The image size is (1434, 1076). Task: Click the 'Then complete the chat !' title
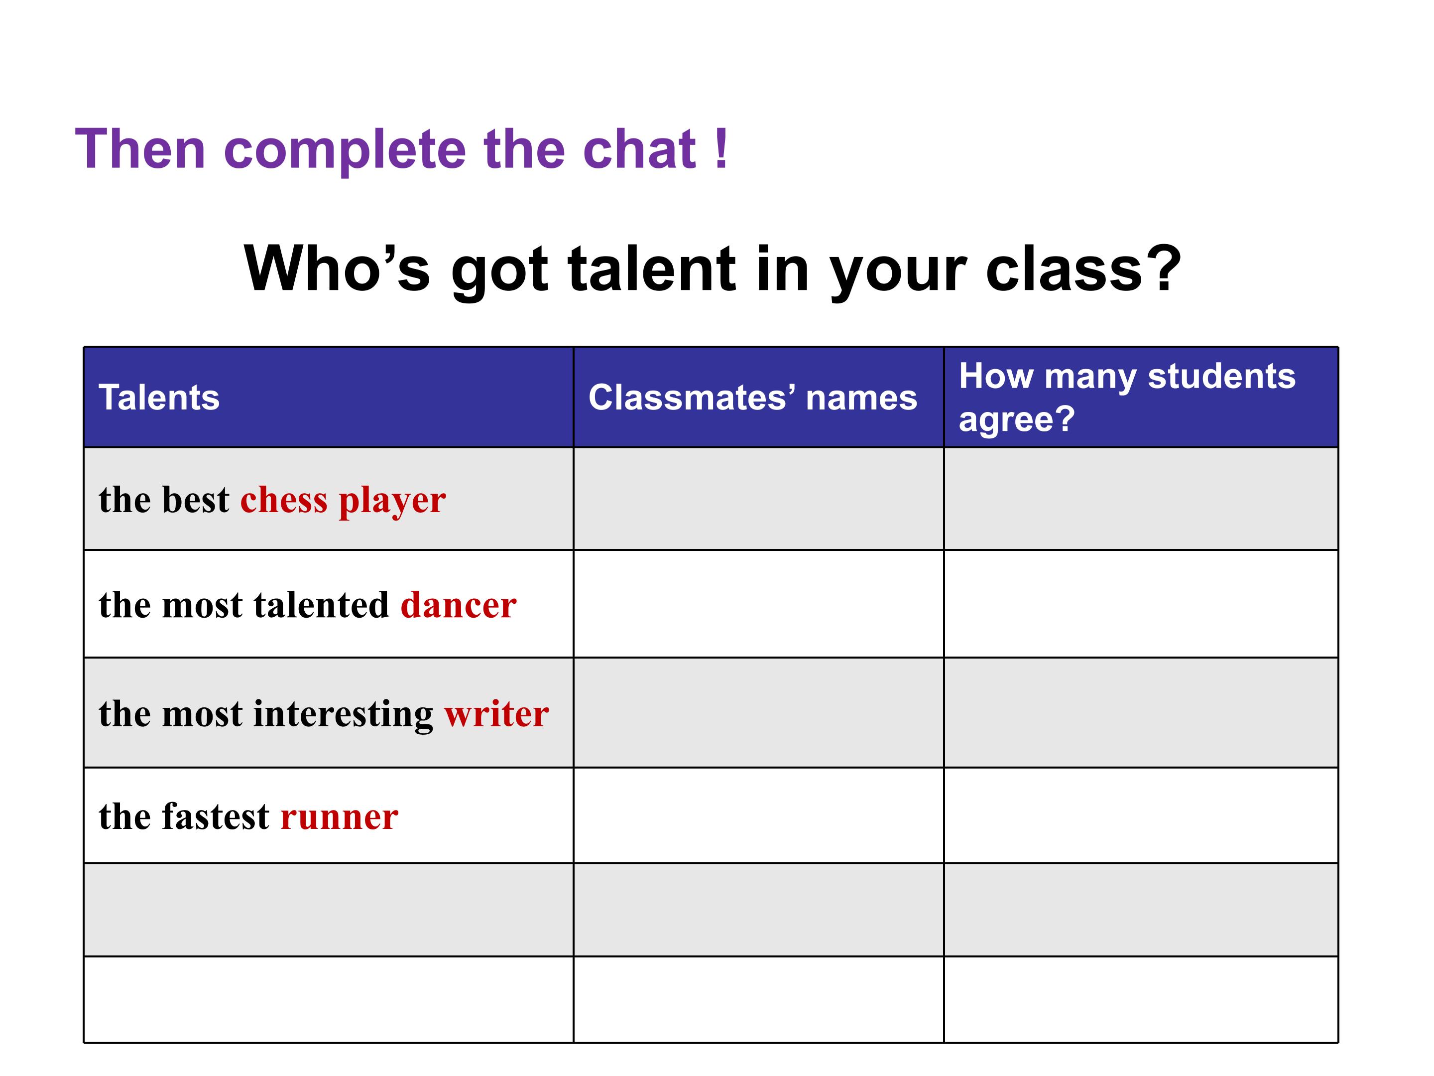402,149
